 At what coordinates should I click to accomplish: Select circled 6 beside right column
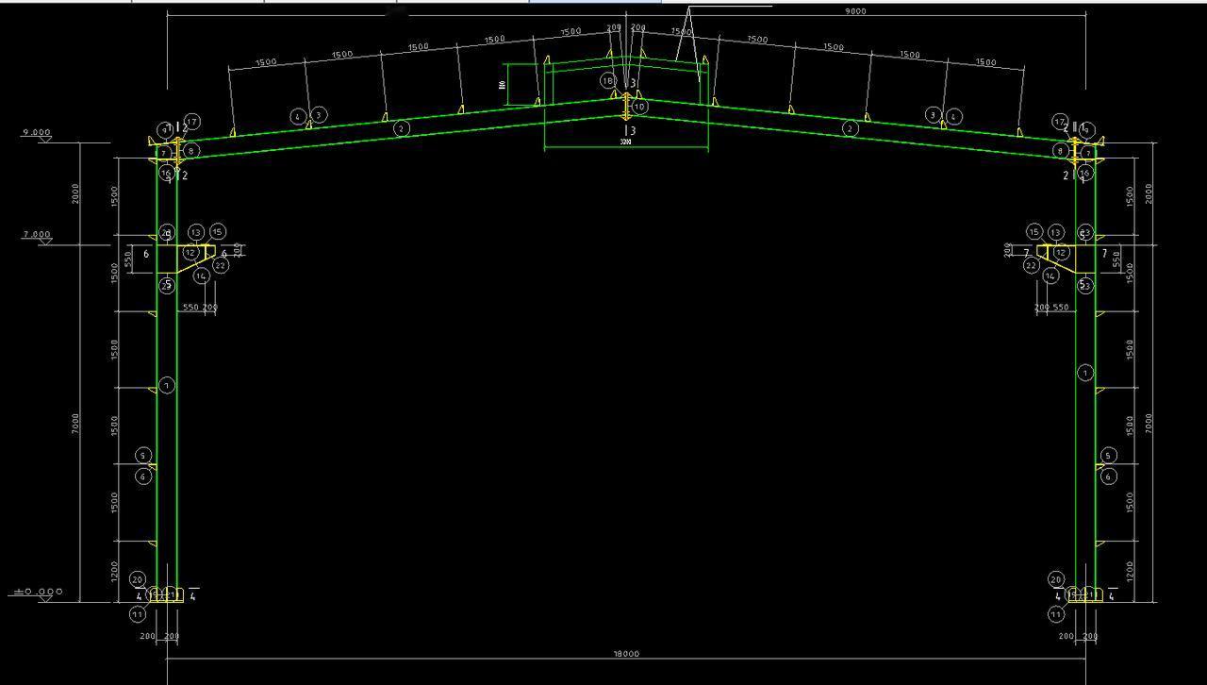1109,476
